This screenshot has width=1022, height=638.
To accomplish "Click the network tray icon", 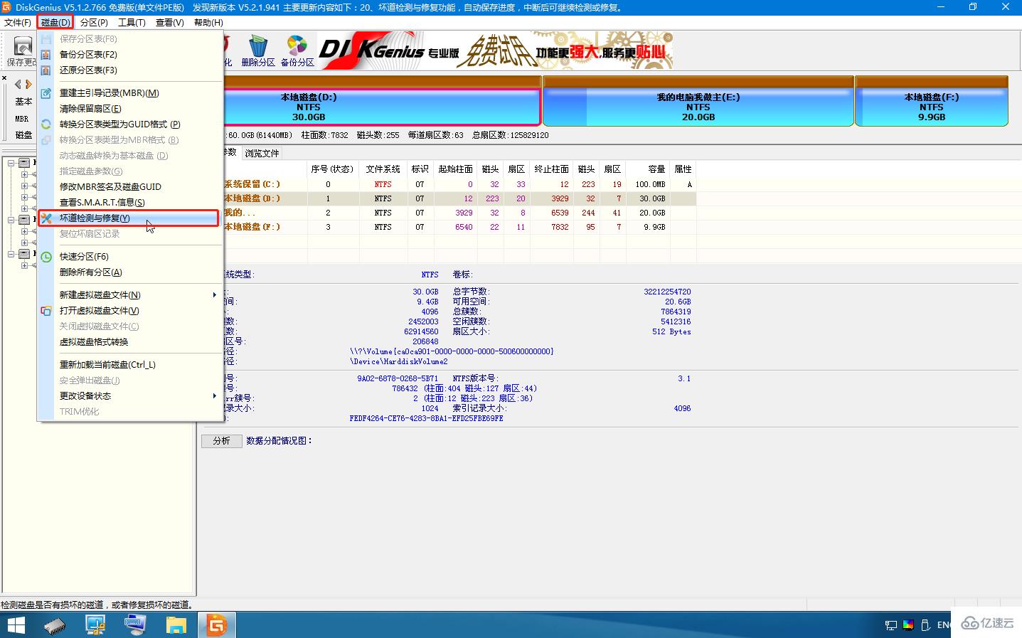I will tap(891, 625).
